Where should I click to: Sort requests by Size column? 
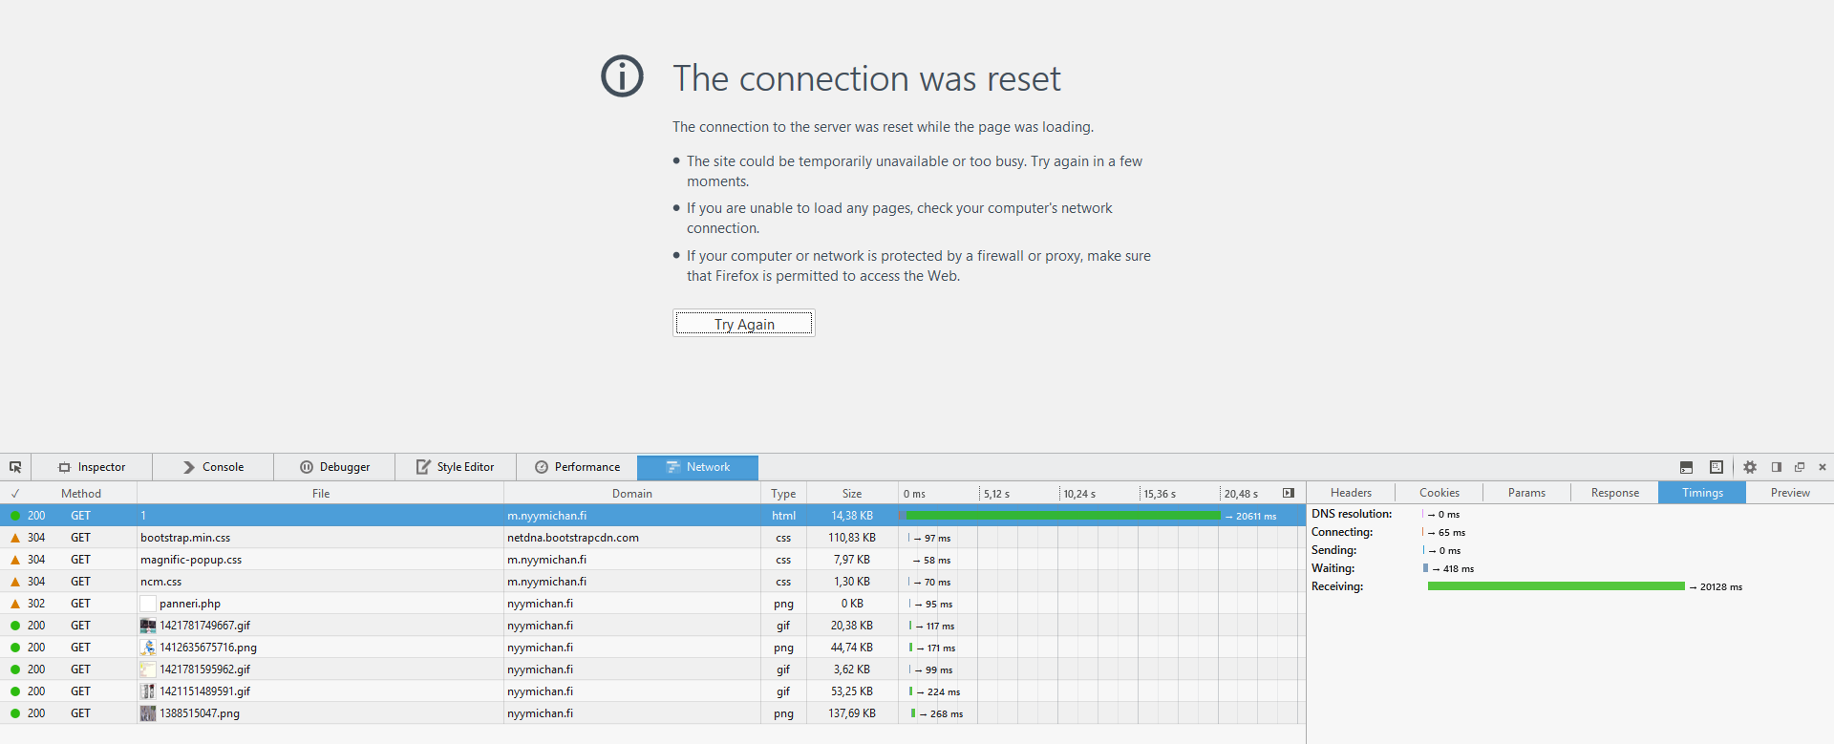[852, 494]
